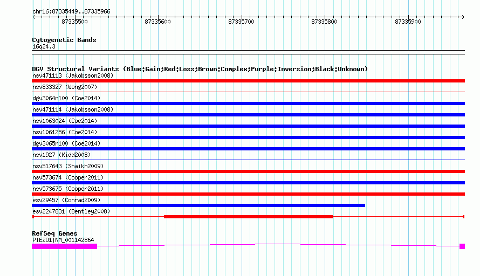This screenshot has height=276, width=480.
Task: Click the magenta PIEZO1 intron line
Action: click(278, 244)
